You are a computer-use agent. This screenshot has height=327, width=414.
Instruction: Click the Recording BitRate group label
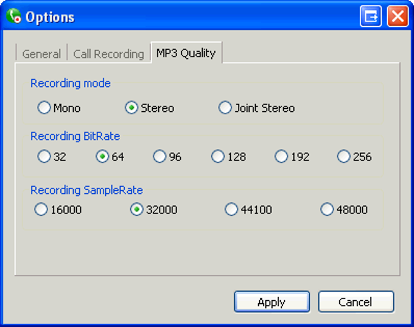pos(75,136)
